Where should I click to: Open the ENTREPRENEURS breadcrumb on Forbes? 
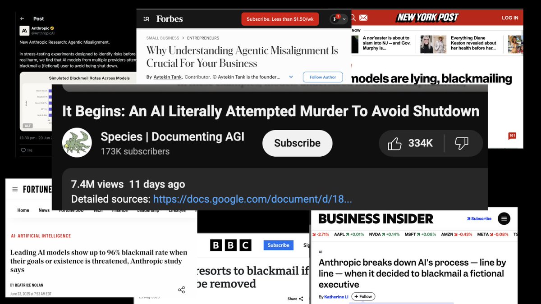[x=203, y=38]
